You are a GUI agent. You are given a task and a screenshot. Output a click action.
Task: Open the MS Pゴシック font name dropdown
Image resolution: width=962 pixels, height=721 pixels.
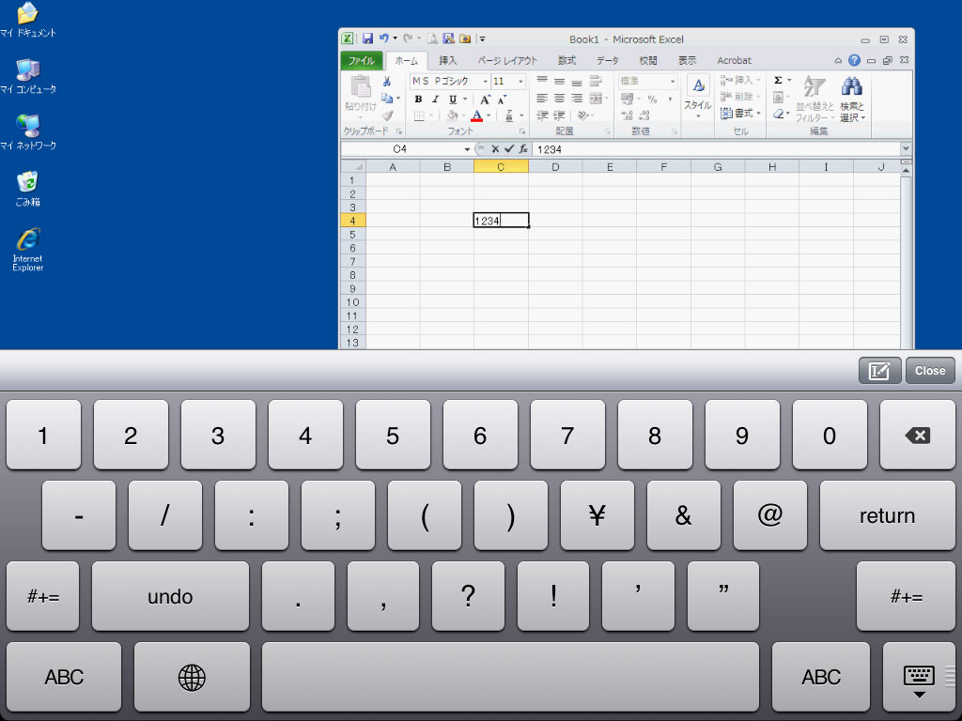click(x=486, y=82)
